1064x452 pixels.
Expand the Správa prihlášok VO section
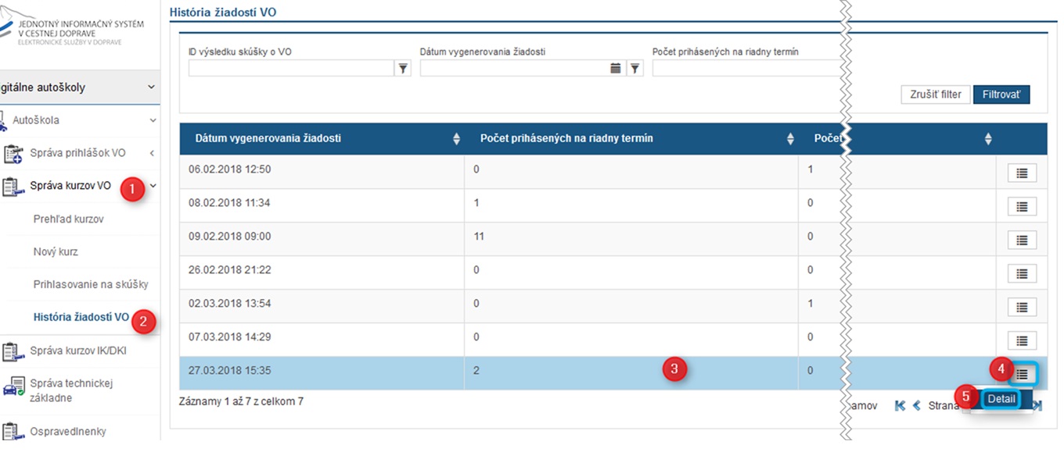[x=152, y=153]
